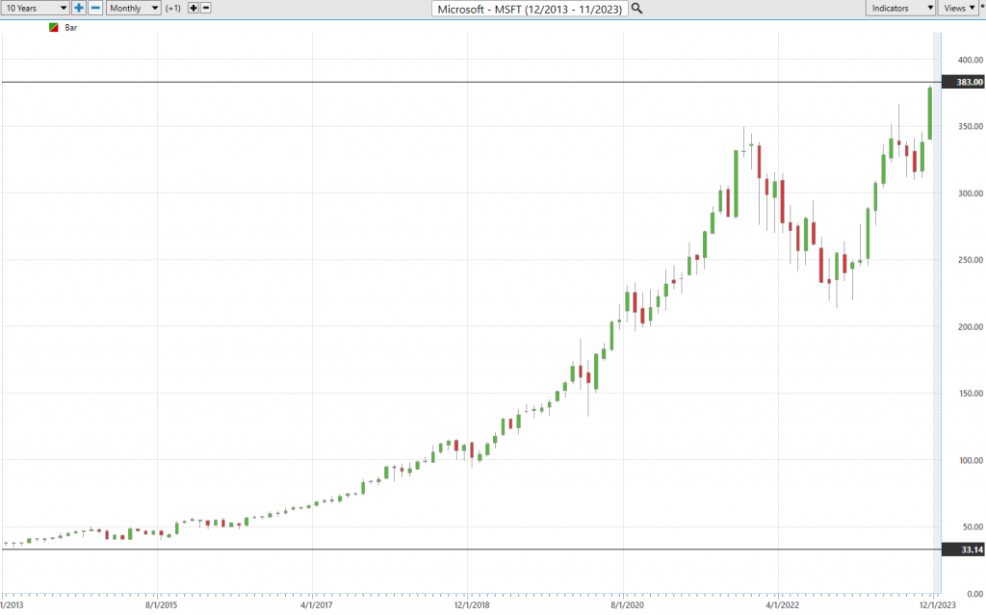This screenshot has width=986, height=615.
Task: Click the 8/1/2020 date axis label
Action: point(627,605)
